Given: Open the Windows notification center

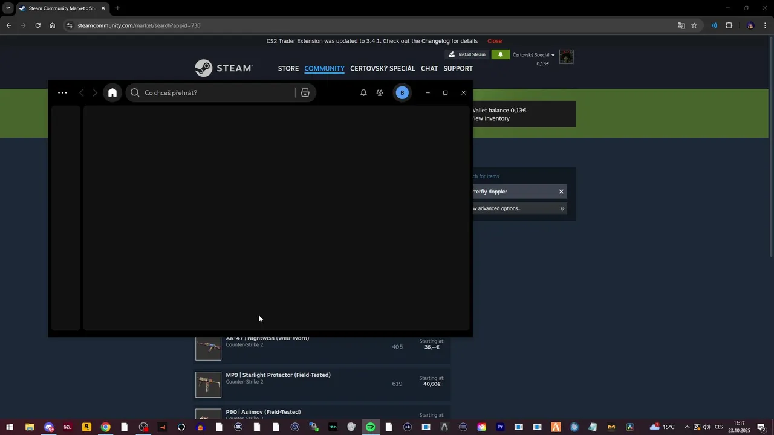Looking at the screenshot, I should click(x=762, y=427).
